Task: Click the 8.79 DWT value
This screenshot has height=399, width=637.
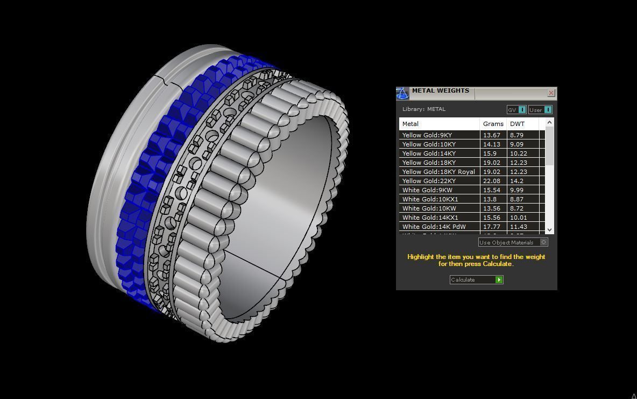Action: (x=516, y=135)
